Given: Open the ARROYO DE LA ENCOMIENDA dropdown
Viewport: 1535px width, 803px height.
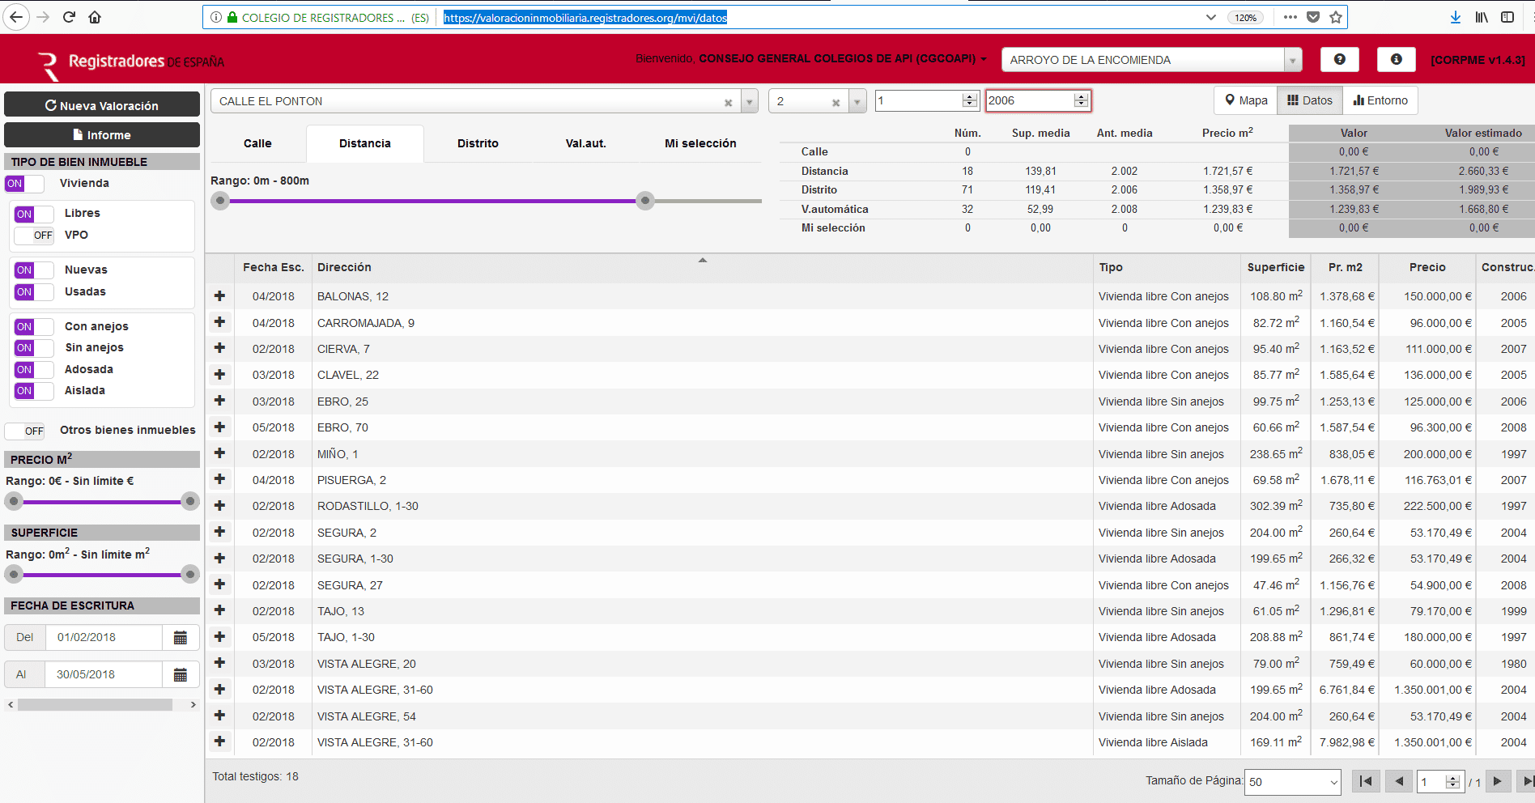Looking at the screenshot, I should click(x=1293, y=60).
